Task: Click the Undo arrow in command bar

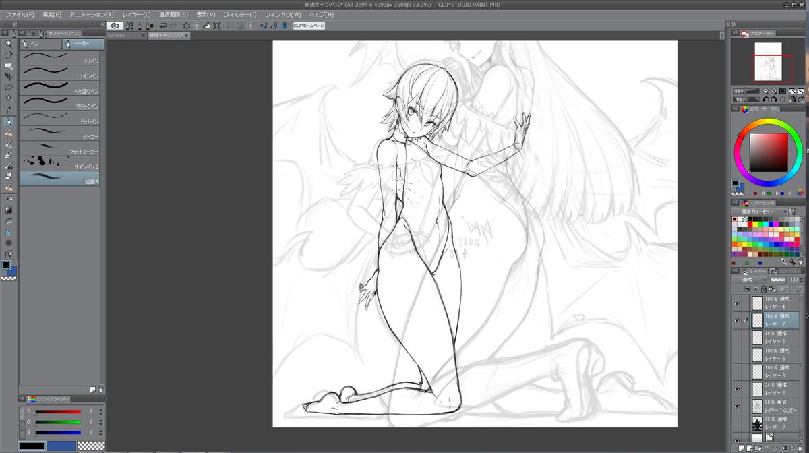Action: (162, 26)
